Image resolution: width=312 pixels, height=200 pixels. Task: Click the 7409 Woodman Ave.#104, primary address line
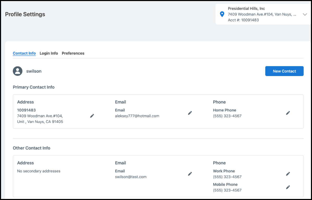(x=40, y=116)
